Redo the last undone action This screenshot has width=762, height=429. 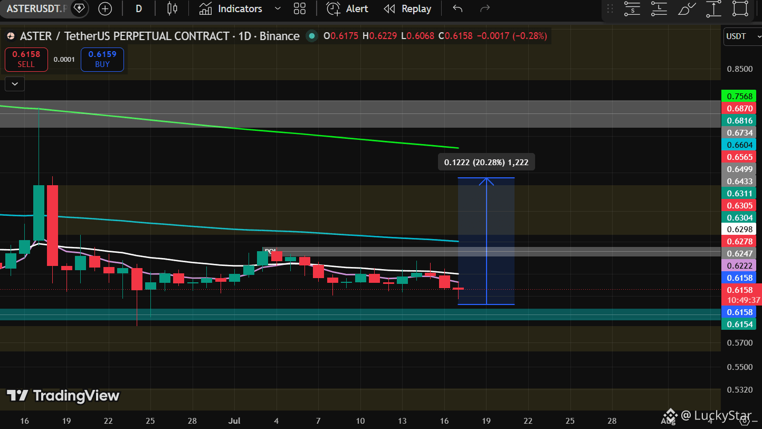pos(485,8)
